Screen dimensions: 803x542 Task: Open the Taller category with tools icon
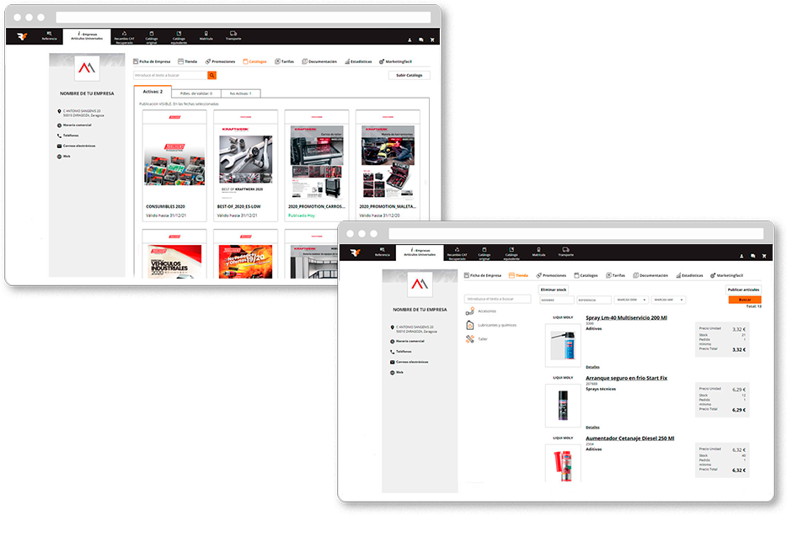tap(470, 339)
